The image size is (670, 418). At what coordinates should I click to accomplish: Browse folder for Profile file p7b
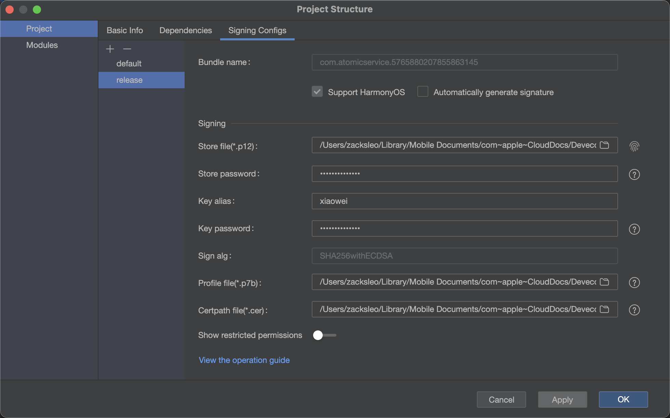pos(604,282)
